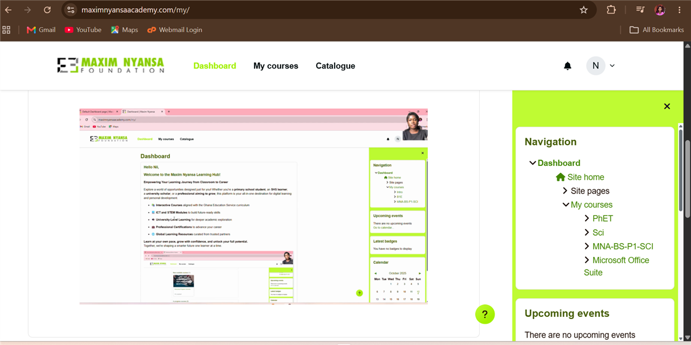Viewport: 691px width, 345px height.
Task: Expand the Sci course node
Action: coord(587,232)
